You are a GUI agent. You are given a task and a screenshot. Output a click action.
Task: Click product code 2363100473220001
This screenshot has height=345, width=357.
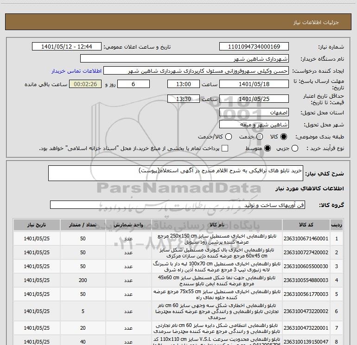pos(306,328)
